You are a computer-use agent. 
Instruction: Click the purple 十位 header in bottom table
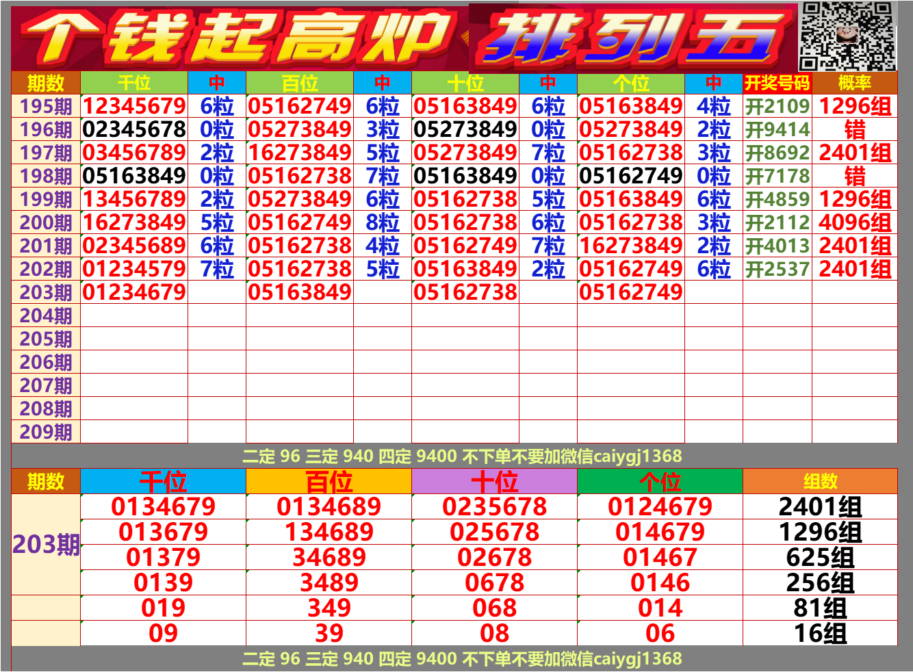pyautogui.click(x=493, y=480)
